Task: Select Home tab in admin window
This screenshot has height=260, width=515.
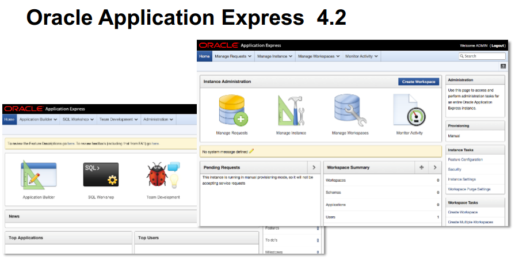Action: click(204, 56)
